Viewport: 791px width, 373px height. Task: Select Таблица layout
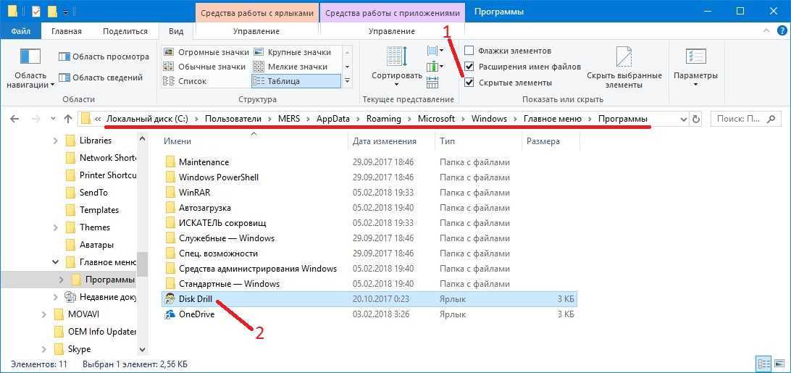click(x=296, y=81)
